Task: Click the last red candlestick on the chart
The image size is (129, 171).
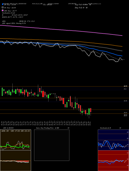Action: (91, 110)
